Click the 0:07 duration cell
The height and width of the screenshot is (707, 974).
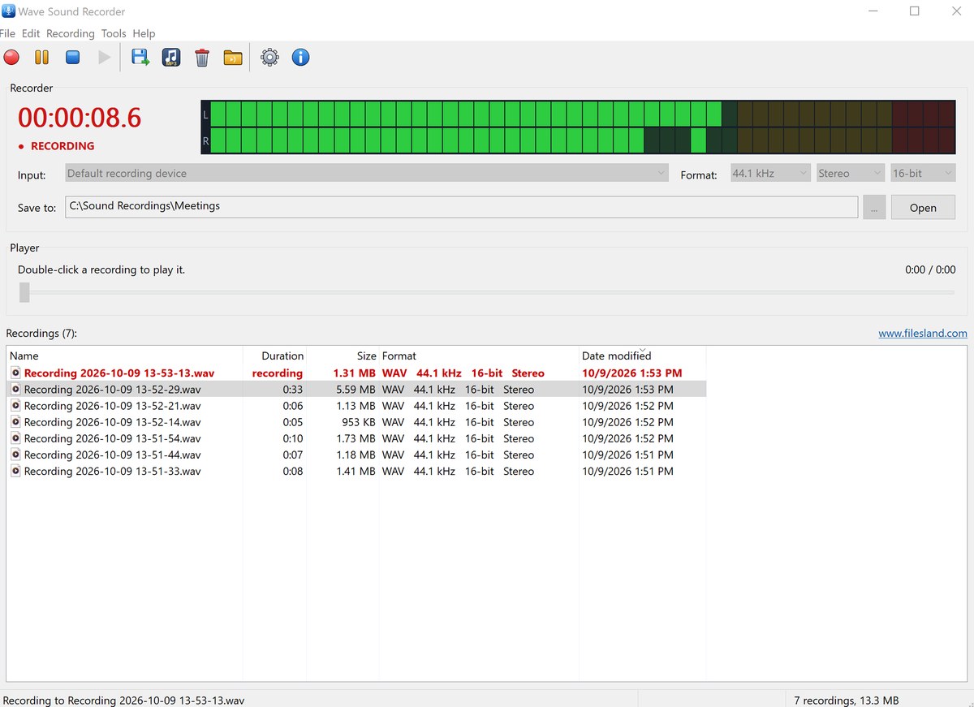(x=292, y=455)
